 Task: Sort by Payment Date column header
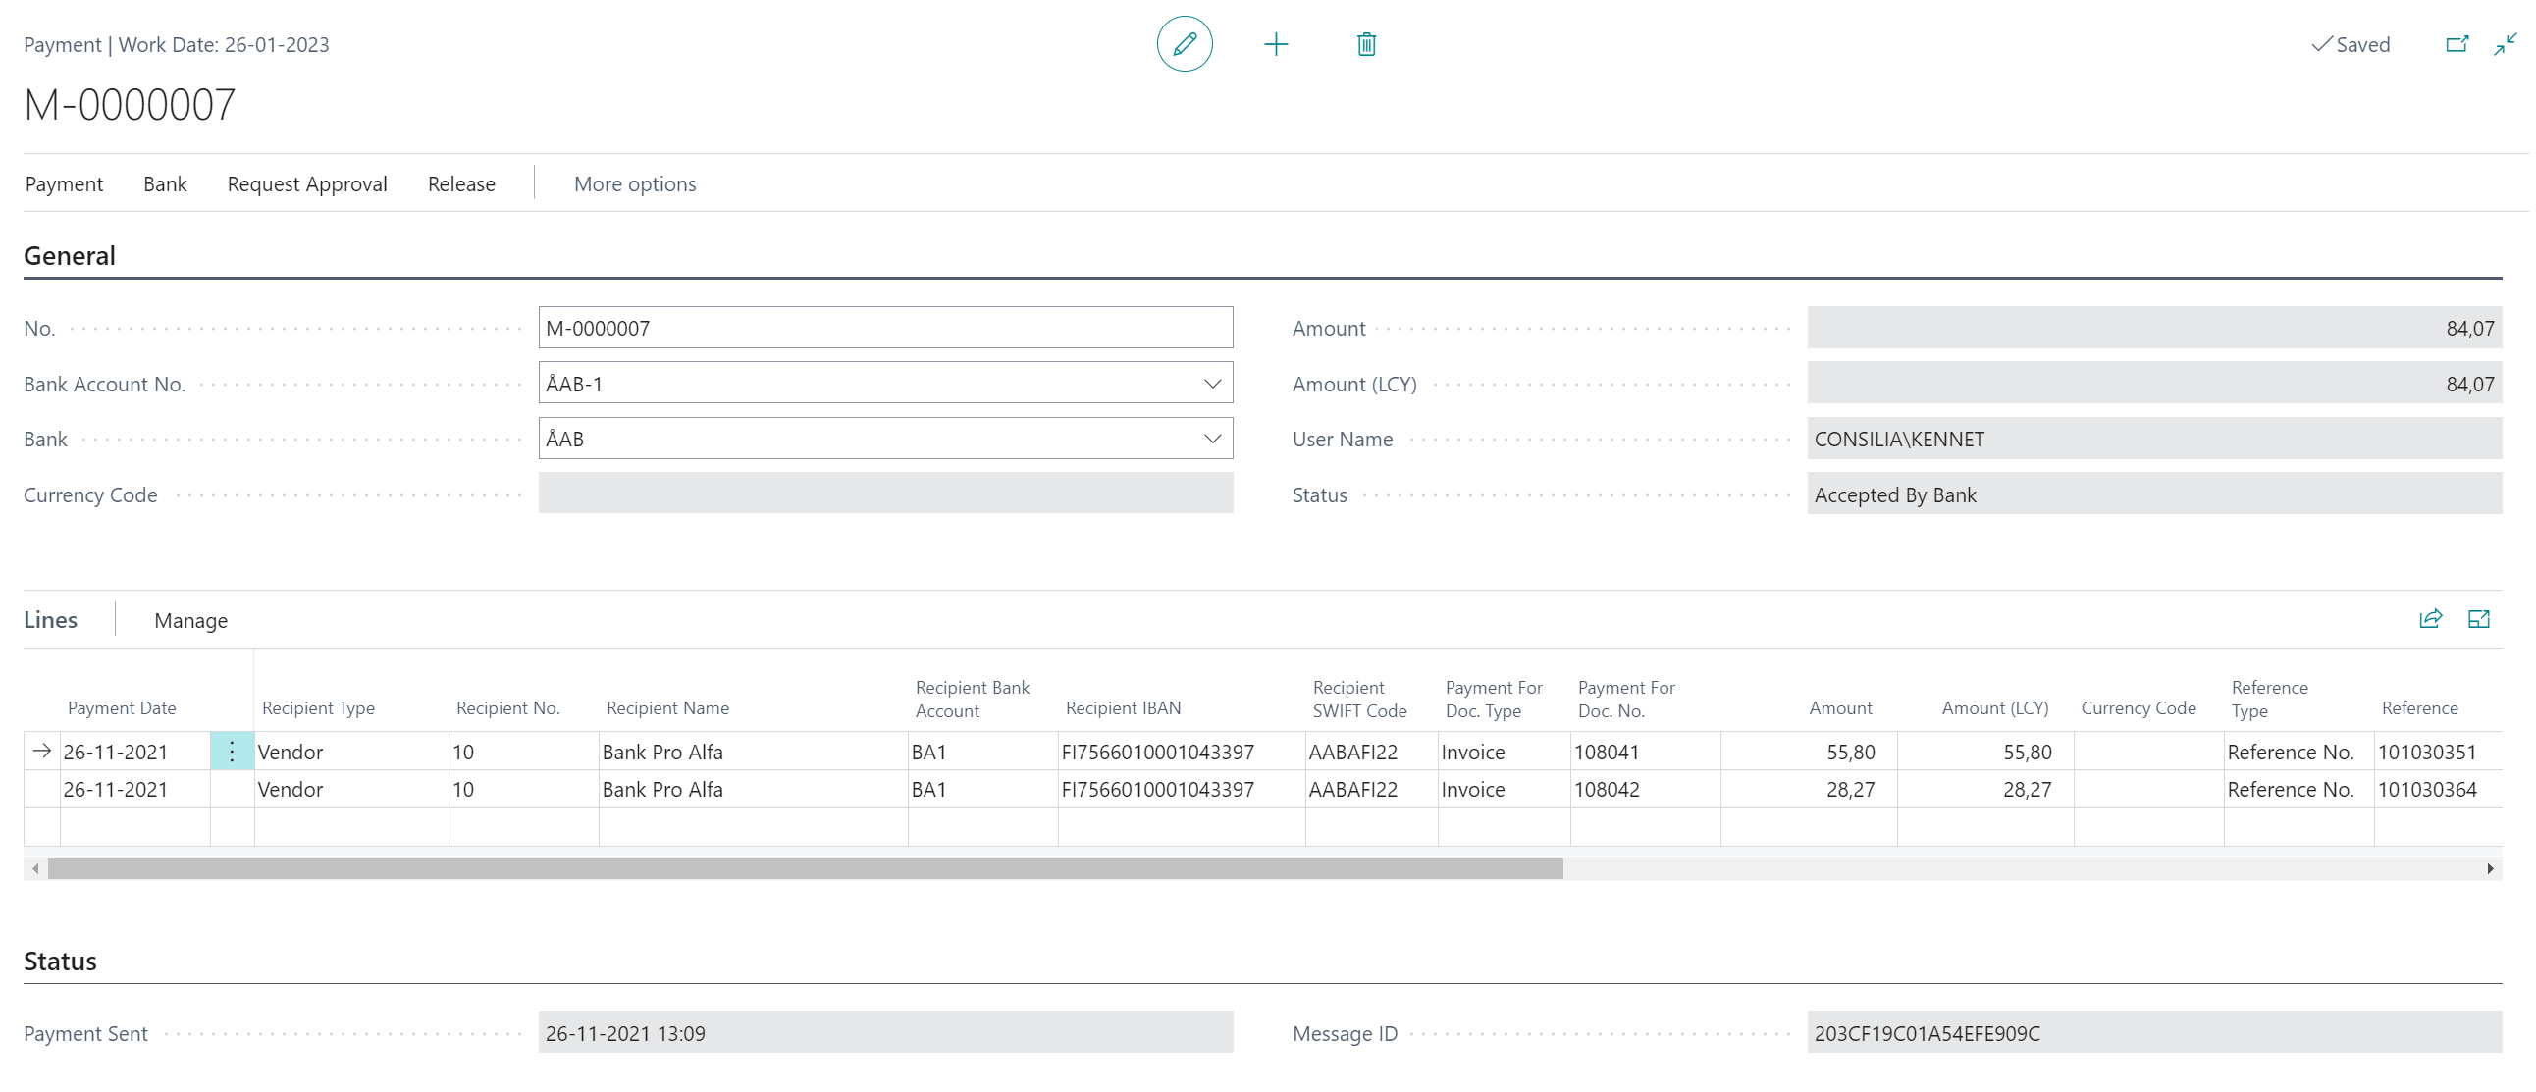[x=122, y=708]
